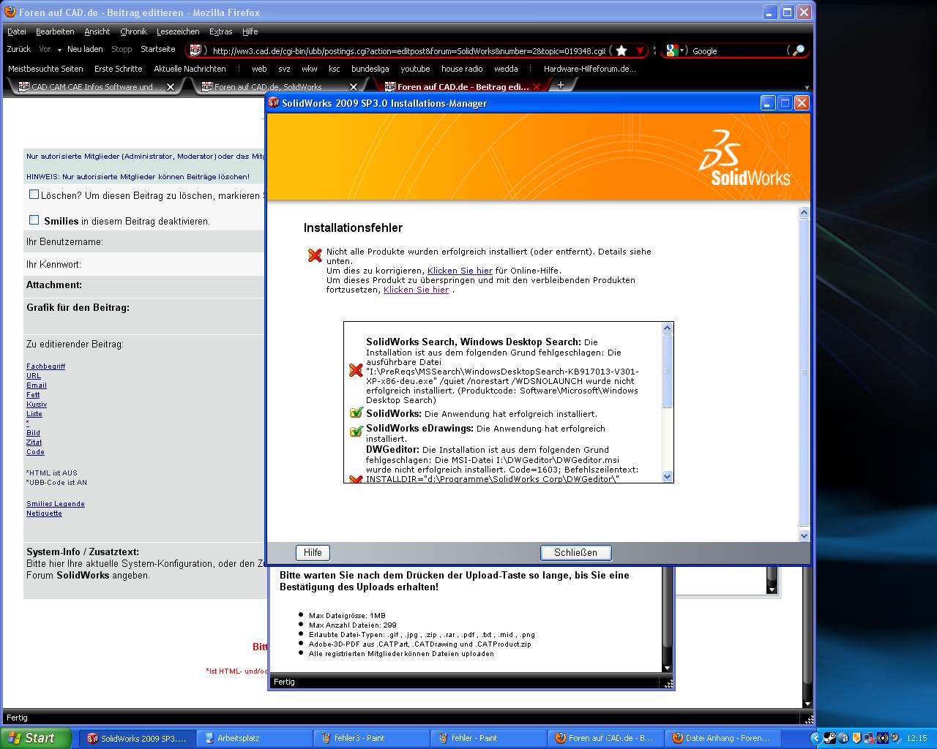
Task: Switch to 'fehler3 - Paint' in the taskbar
Action: (371, 738)
